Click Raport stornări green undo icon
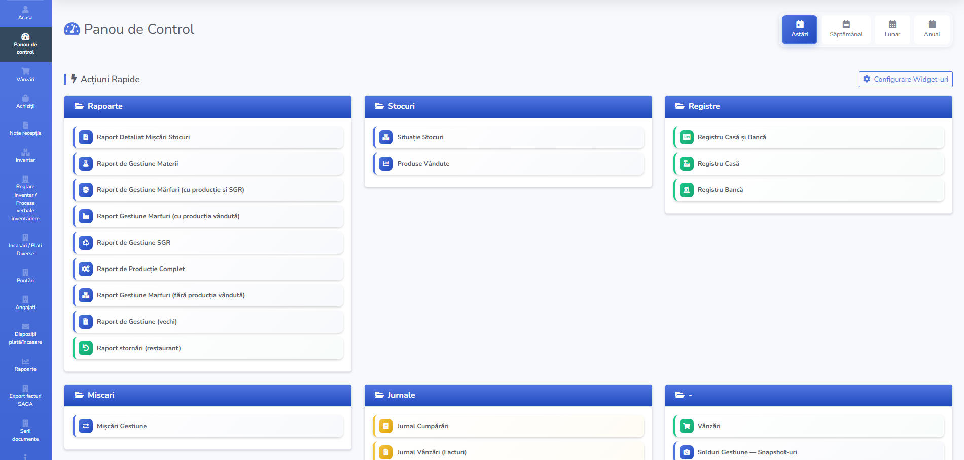 point(86,348)
